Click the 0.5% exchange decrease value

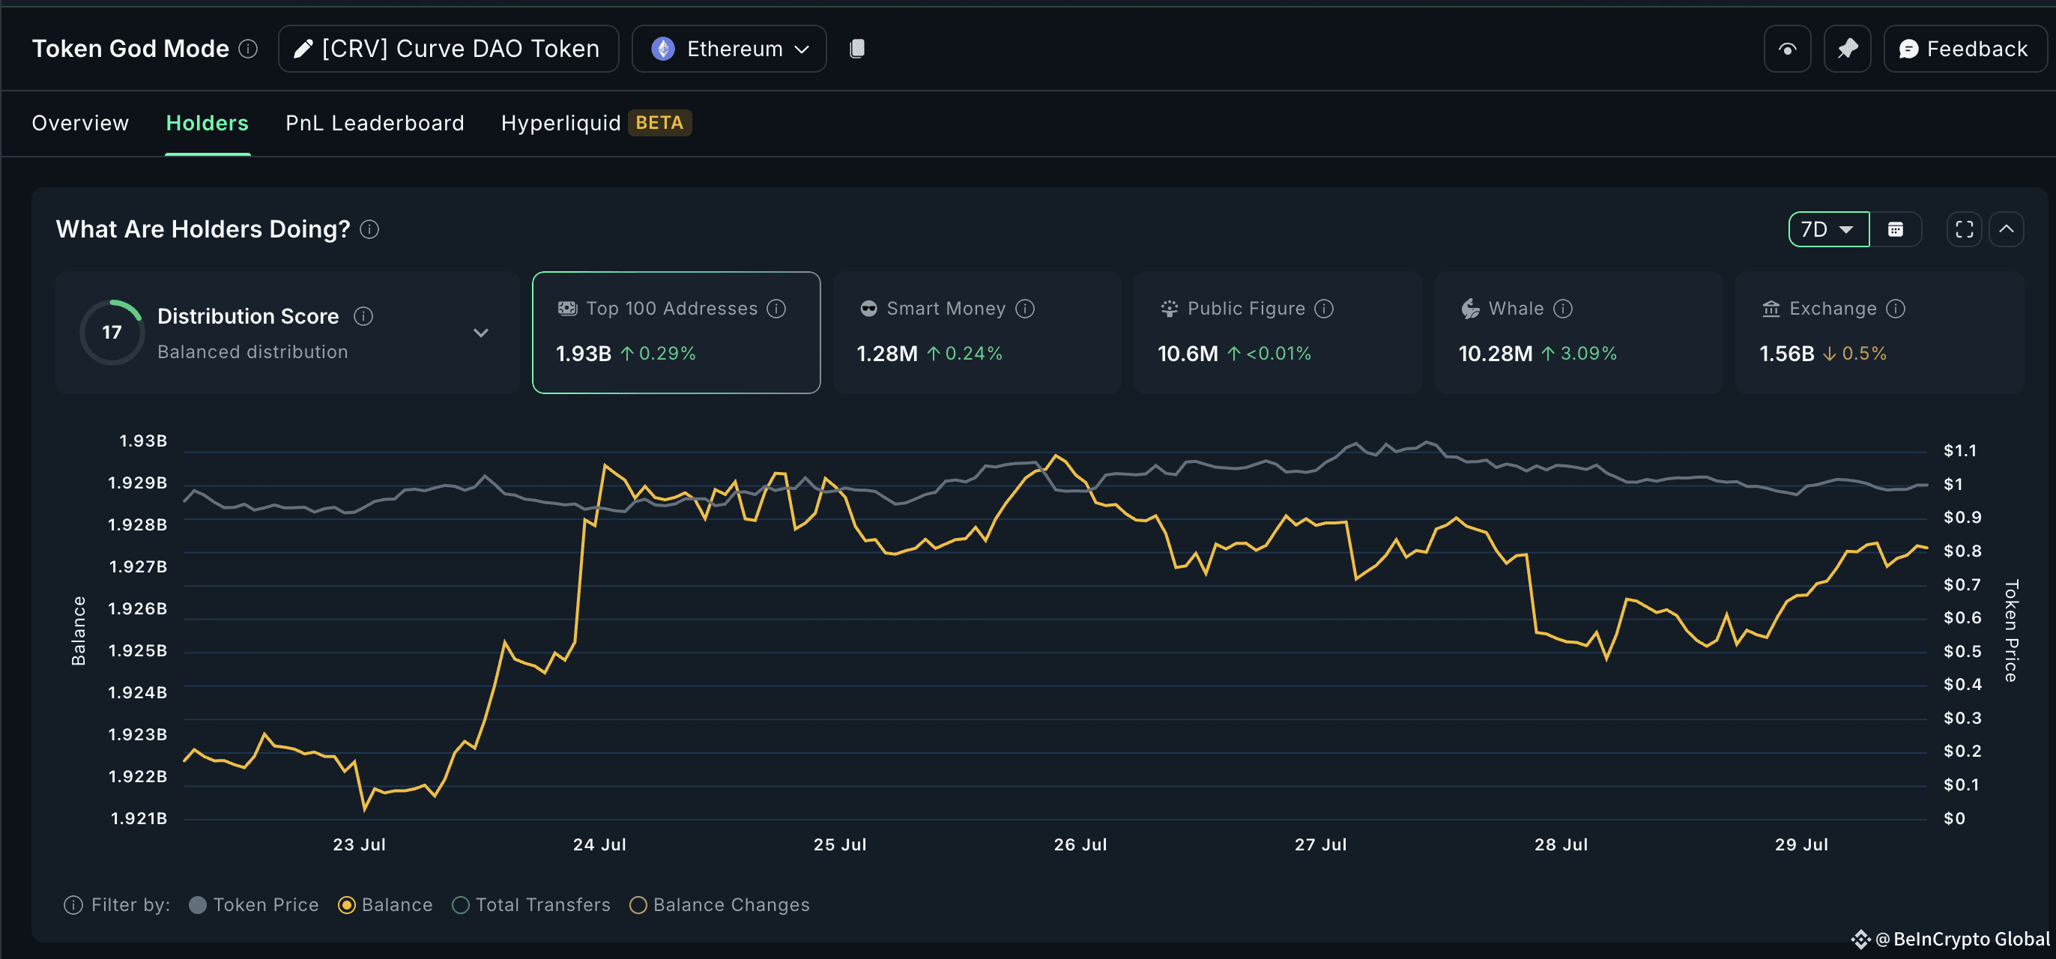pyautogui.click(x=1863, y=354)
